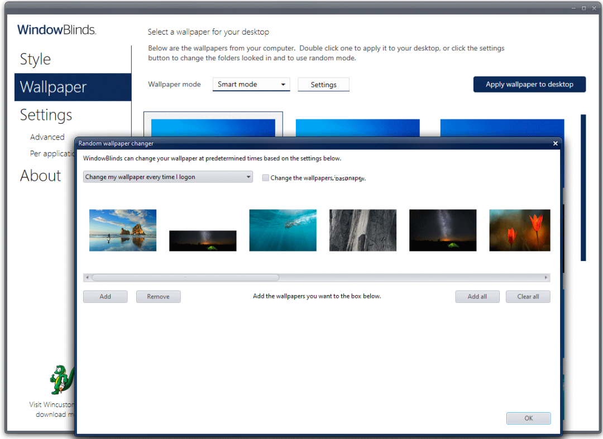Screen dimensions: 603x439
Task: Expand the 'Change my wallpaper every time I logon' dropdown
Action: pyautogui.click(x=167, y=177)
